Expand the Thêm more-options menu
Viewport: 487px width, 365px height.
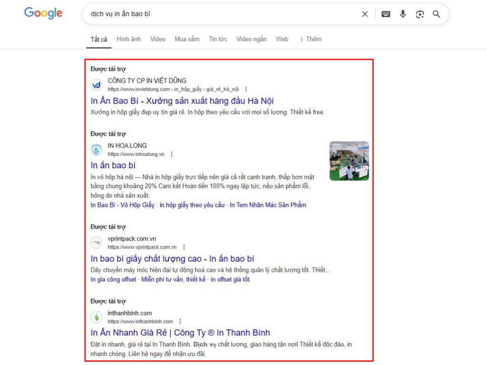click(x=311, y=39)
